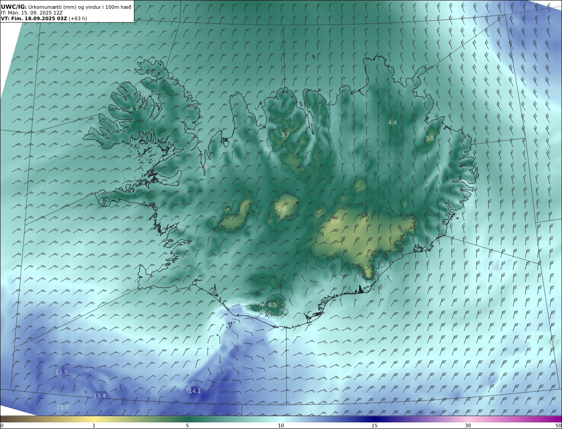562x429 pixels.
Task: Click the 14.1 value label
Action: tap(195, 391)
